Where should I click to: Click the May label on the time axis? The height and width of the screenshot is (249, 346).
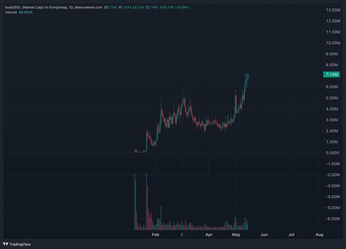click(236, 235)
